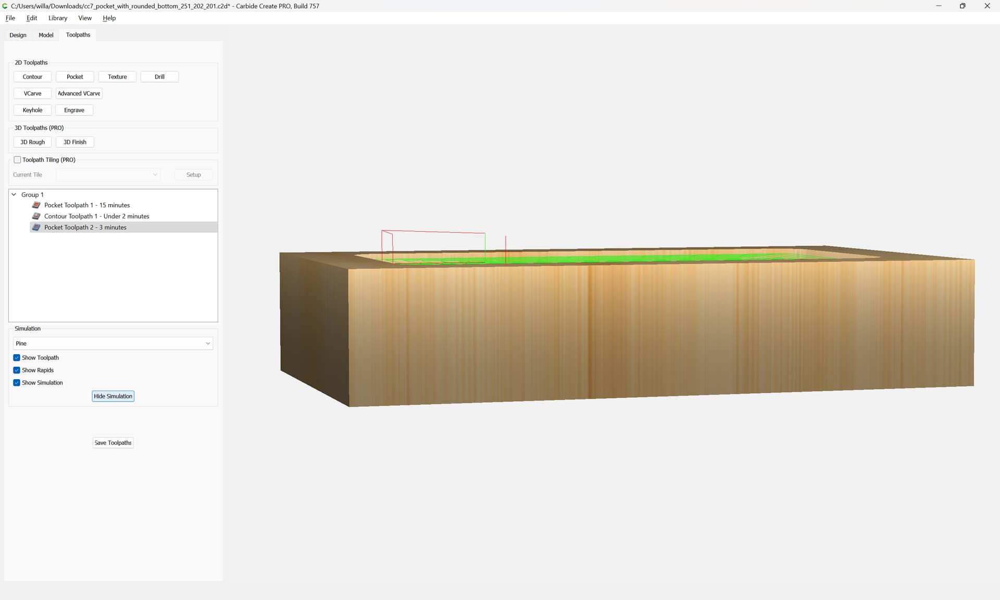Viewport: 1000px width, 600px height.
Task: Open the Pine material dropdown
Action: 113,344
